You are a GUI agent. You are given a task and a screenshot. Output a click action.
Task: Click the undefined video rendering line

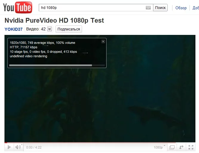28,56
